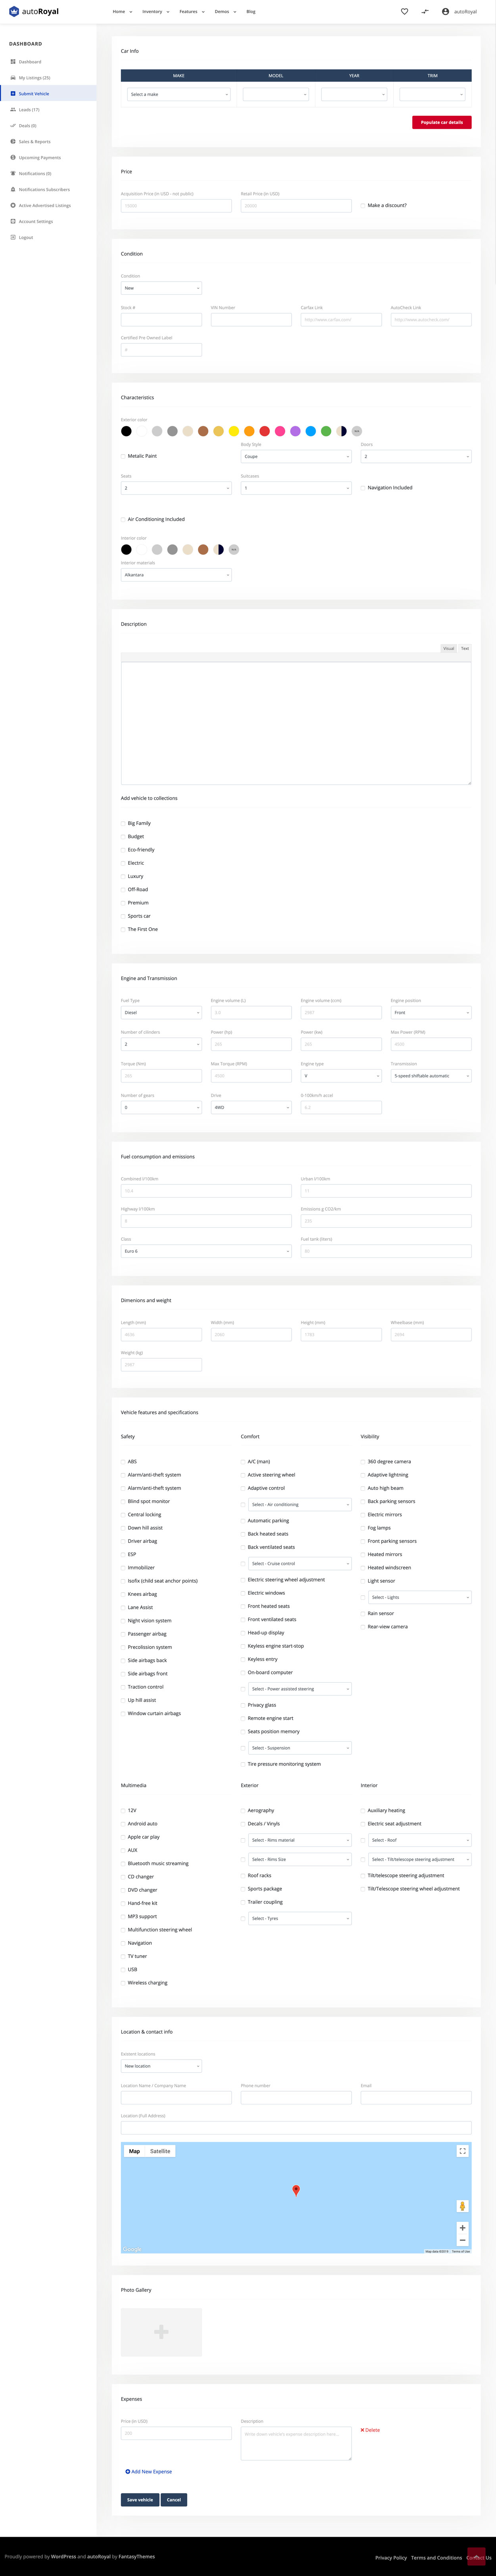Toggle the Metallic Paint checkbox

point(123,456)
